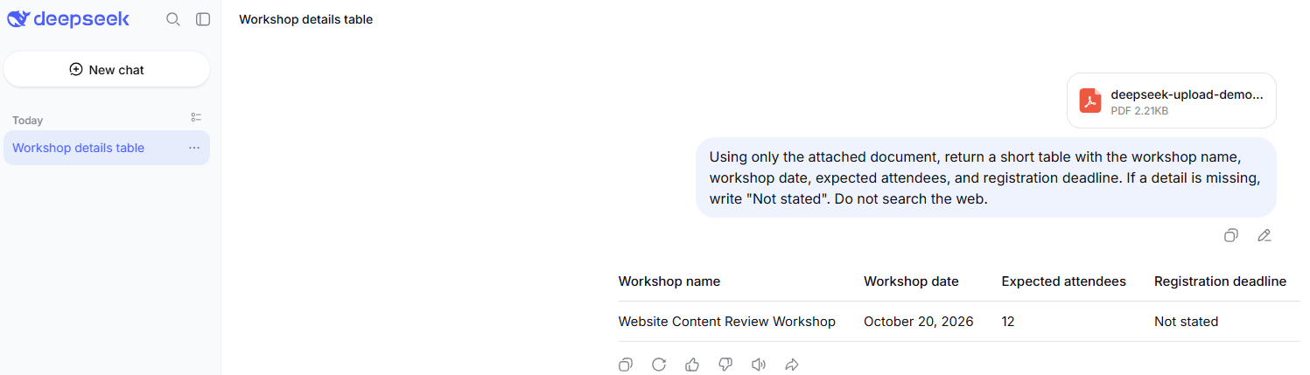
Task: Click the Today section label
Action: pos(28,121)
